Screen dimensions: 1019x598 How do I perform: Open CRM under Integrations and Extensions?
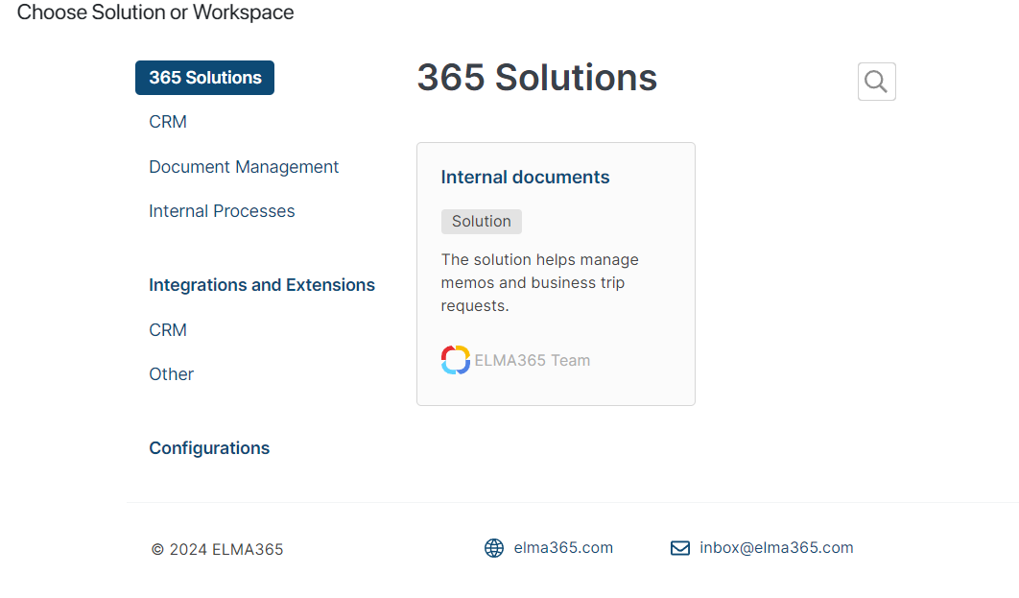168,329
